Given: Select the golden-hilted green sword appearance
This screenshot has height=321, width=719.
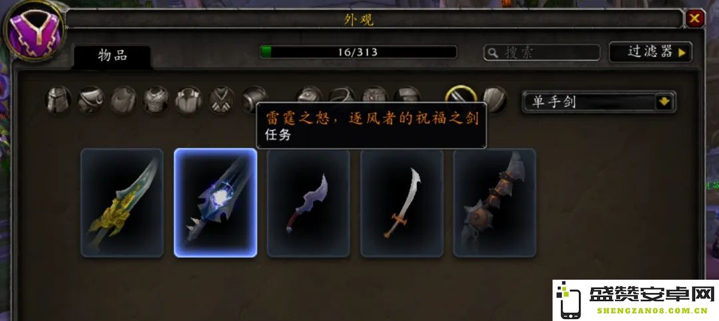Looking at the screenshot, I should [x=122, y=202].
